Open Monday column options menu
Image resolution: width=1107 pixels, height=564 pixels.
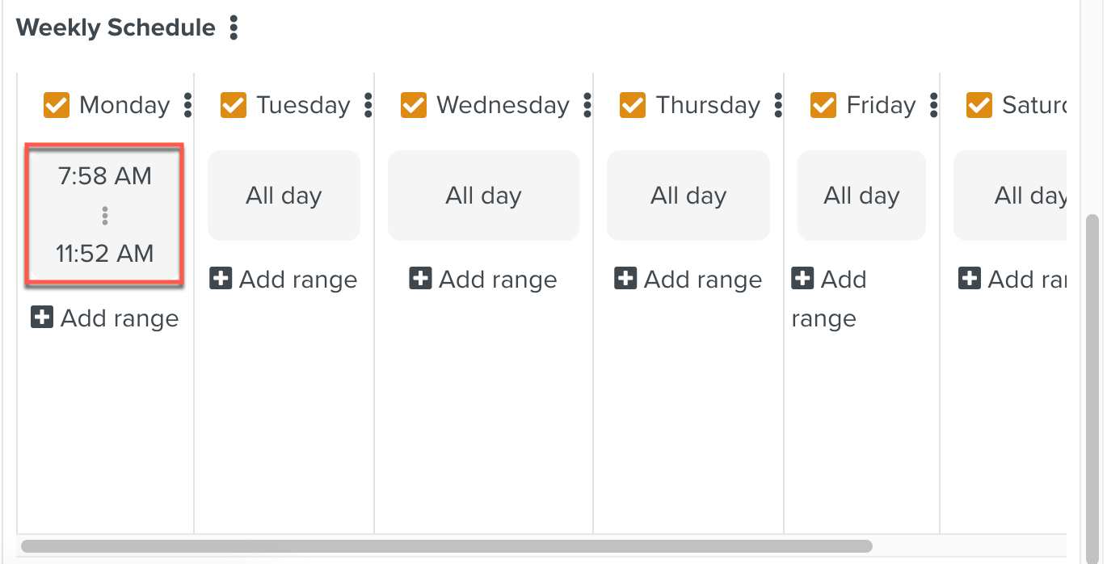pos(188,105)
